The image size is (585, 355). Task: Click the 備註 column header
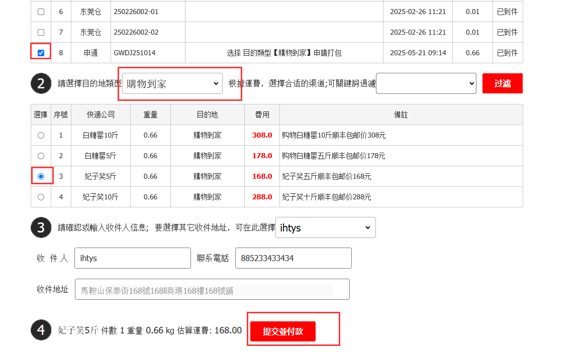[x=401, y=114]
